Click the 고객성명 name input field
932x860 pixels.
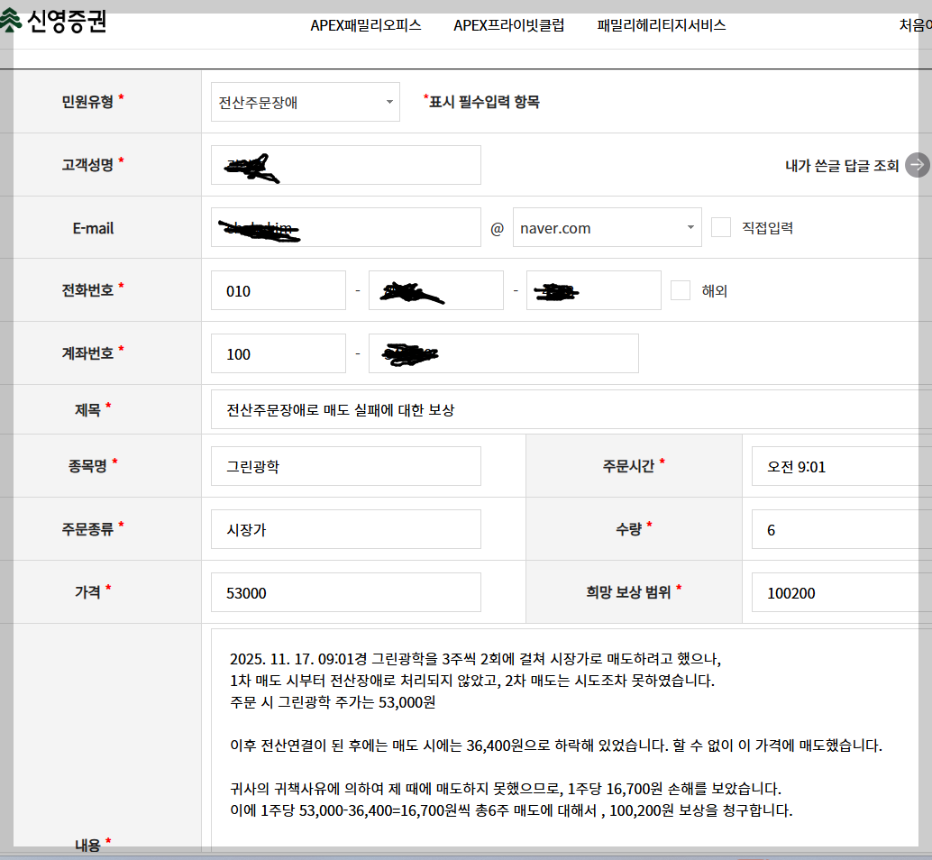(345, 165)
